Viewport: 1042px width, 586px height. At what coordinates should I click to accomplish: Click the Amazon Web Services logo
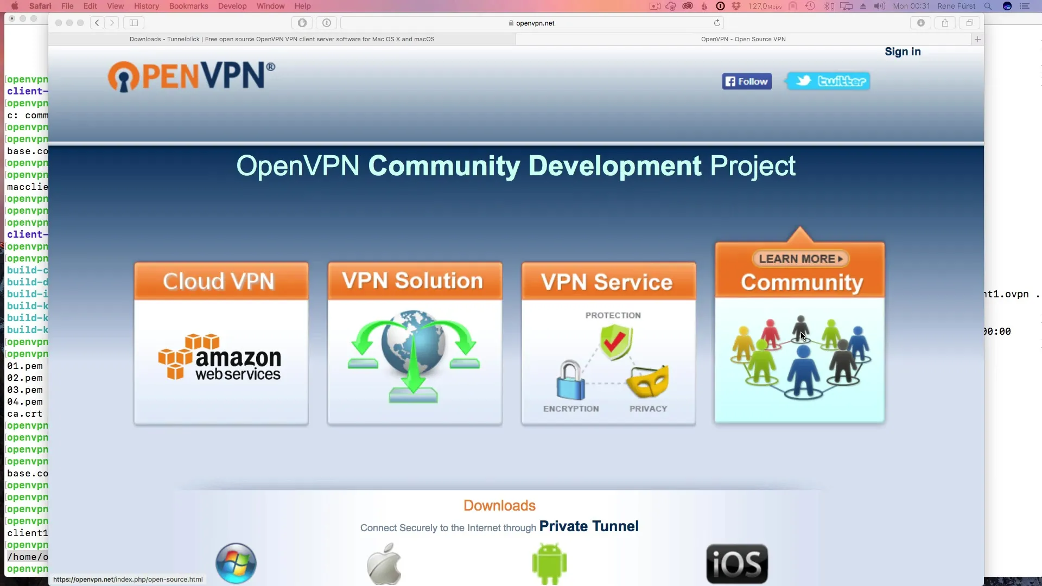(220, 357)
